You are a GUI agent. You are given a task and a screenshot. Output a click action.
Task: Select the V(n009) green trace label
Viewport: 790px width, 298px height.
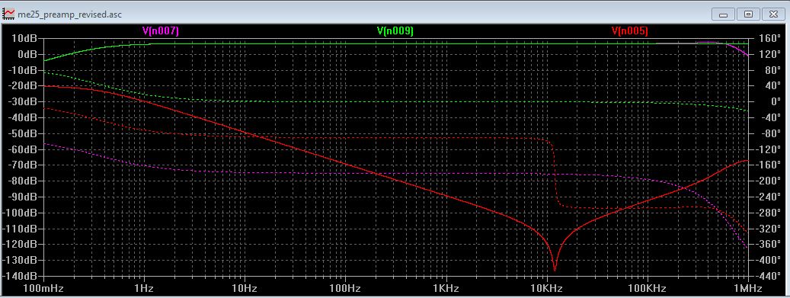(x=395, y=30)
